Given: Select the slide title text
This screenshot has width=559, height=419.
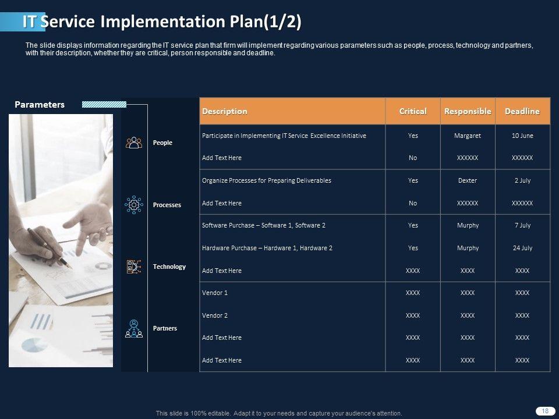Looking at the screenshot, I should tap(162, 22).
